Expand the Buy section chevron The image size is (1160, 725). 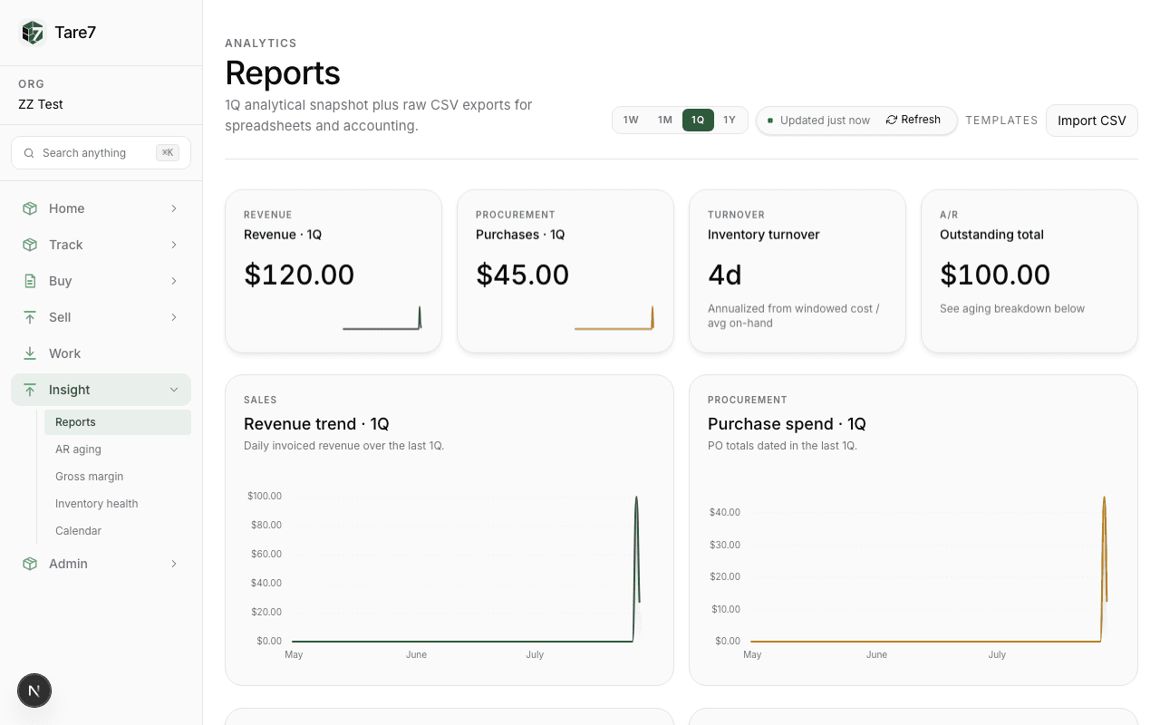tap(173, 281)
